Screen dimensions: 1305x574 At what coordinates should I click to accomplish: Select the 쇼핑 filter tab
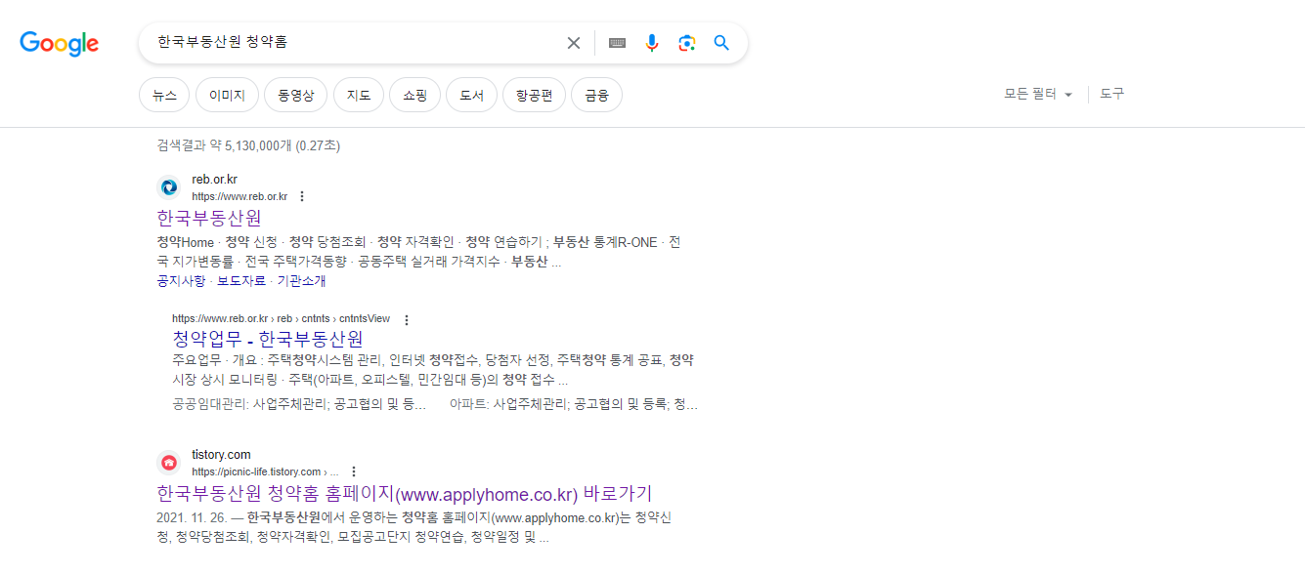coord(414,96)
